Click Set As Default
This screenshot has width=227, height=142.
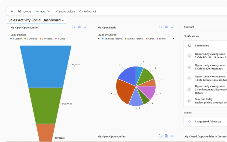click(x=65, y=11)
